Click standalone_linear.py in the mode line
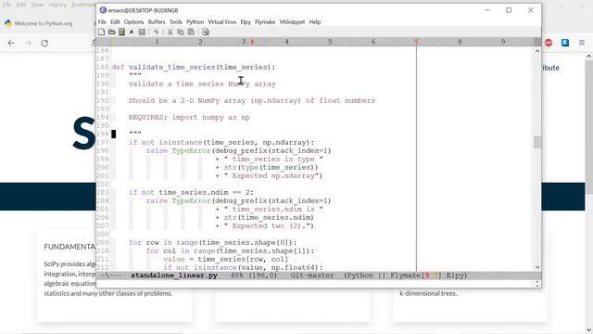The height and width of the screenshot is (334, 593). (174, 276)
